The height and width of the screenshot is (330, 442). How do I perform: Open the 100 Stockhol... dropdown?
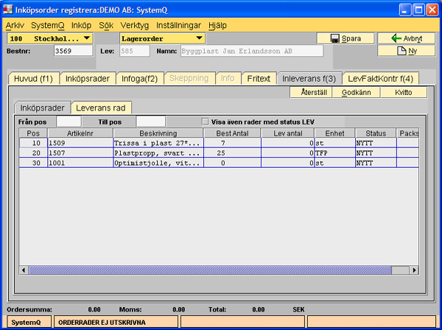pos(50,38)
